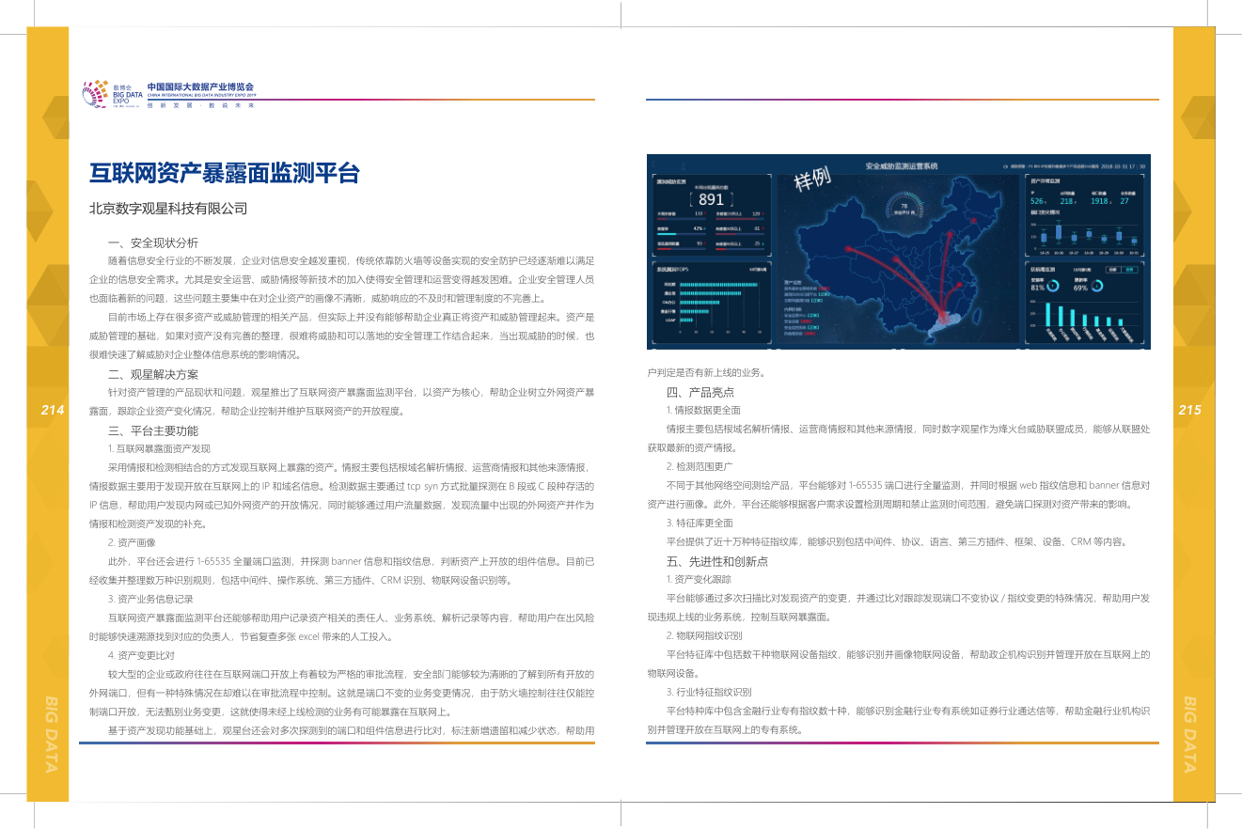Click the 安全威胁监测运营系统 dashboard title
The height and width of the screenshot is (829, 1242).
coord(902,165)
